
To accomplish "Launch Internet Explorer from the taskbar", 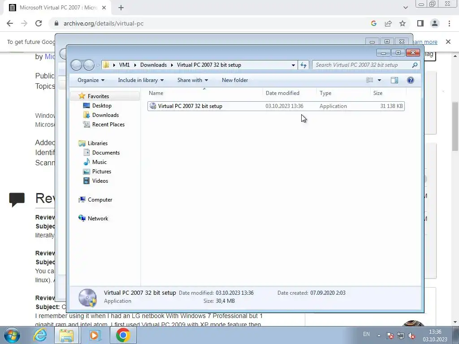I will [x=40, y=335].
